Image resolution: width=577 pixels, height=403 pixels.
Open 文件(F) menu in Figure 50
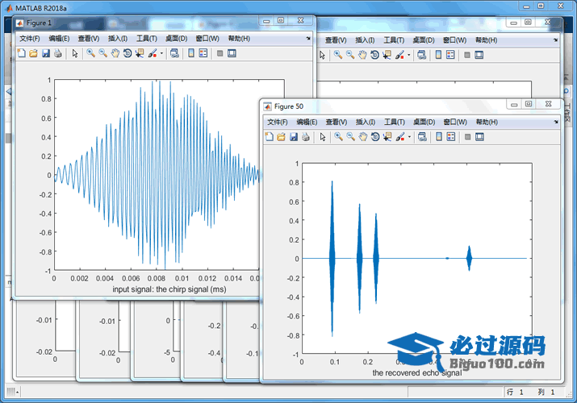(277, 122)
